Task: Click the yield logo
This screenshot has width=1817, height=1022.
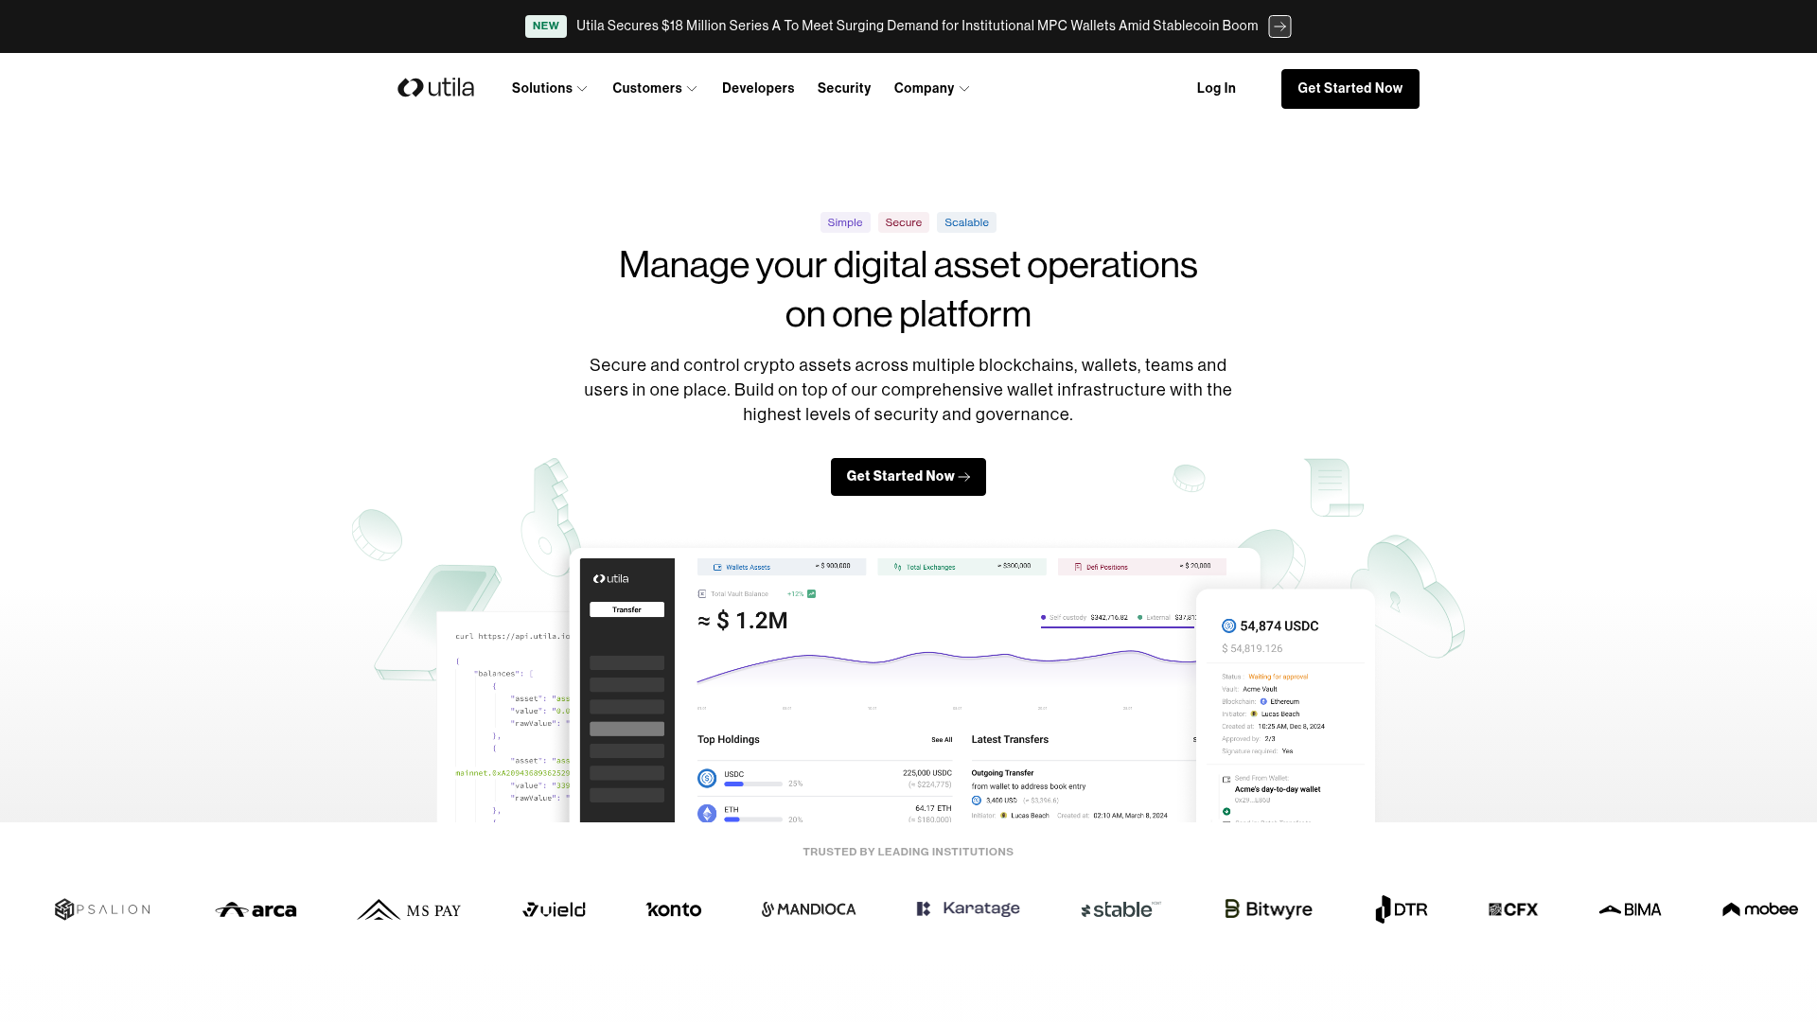Action: tap(554, 909)
